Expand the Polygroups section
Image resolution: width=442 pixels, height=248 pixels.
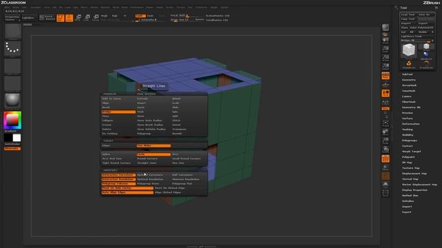click(410, 141)
